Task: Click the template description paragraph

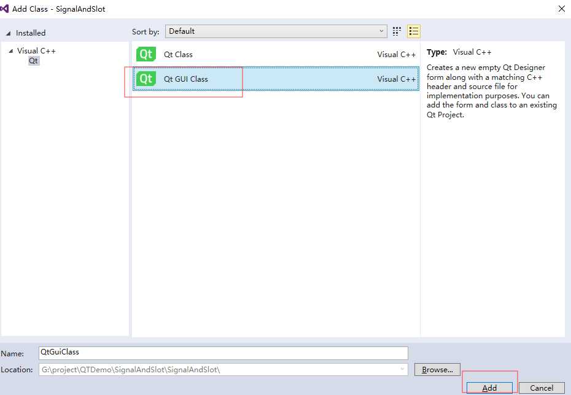Action: (492, 91)
